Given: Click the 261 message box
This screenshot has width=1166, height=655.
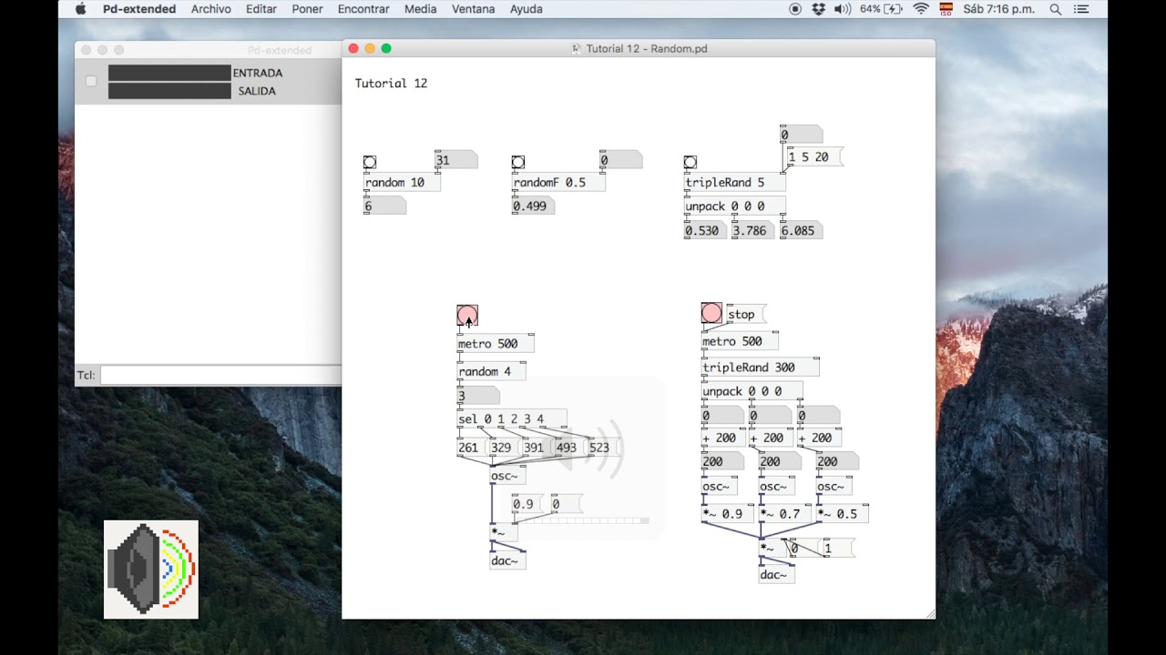Looking at the screenshot, I should pyautogui.click(x=471, y=448).
